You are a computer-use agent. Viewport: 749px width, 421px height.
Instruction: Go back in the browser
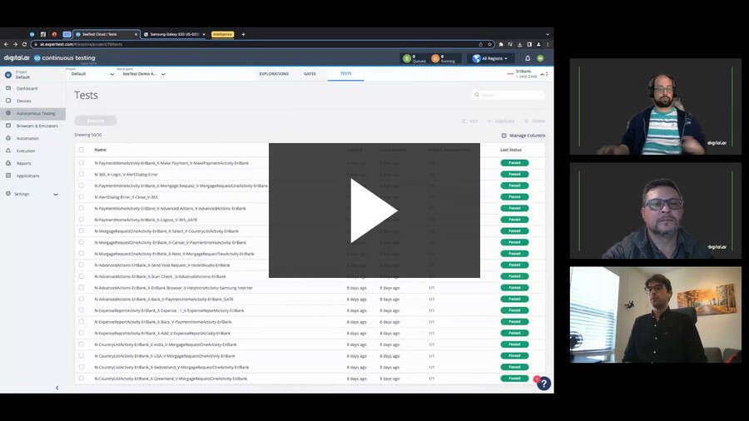(6, 44)
